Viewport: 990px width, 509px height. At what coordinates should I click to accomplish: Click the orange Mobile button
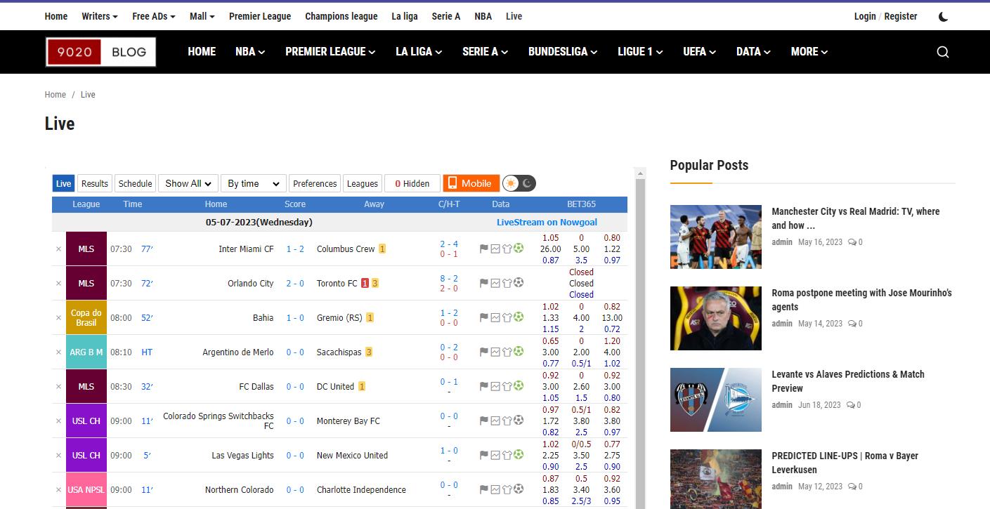tap(471, 183)
